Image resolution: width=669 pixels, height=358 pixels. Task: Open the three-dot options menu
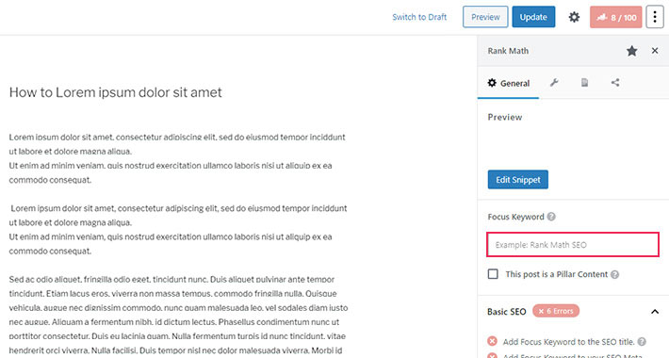tap(655, 17)
